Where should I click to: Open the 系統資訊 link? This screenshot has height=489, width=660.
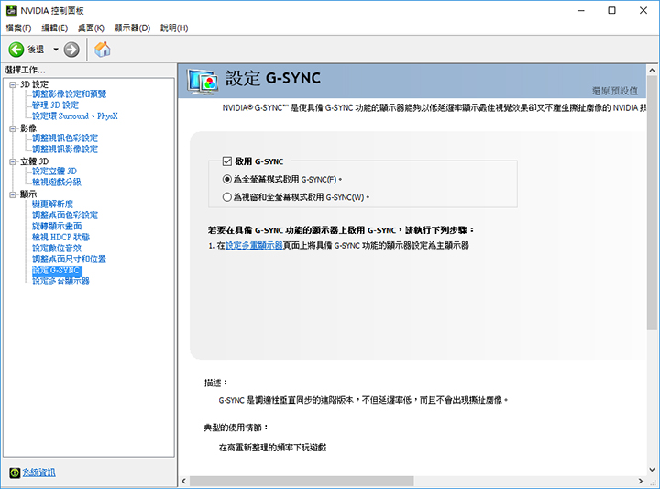click(x=38, y=472)
